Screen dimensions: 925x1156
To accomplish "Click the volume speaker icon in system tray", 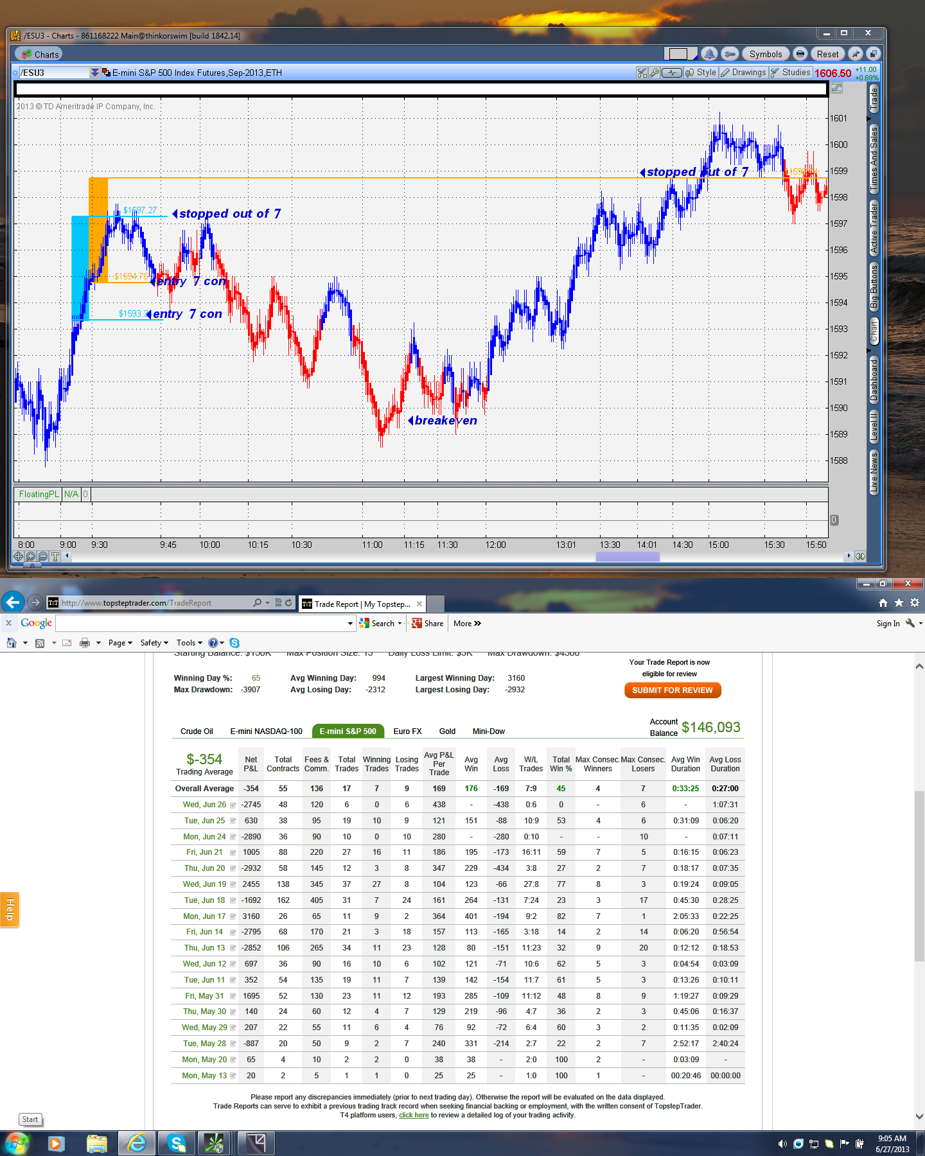I will (782, 1144).
